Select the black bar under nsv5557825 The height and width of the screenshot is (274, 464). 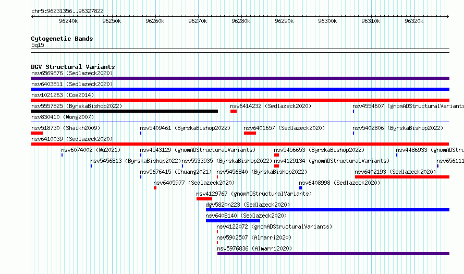(124, 111)
